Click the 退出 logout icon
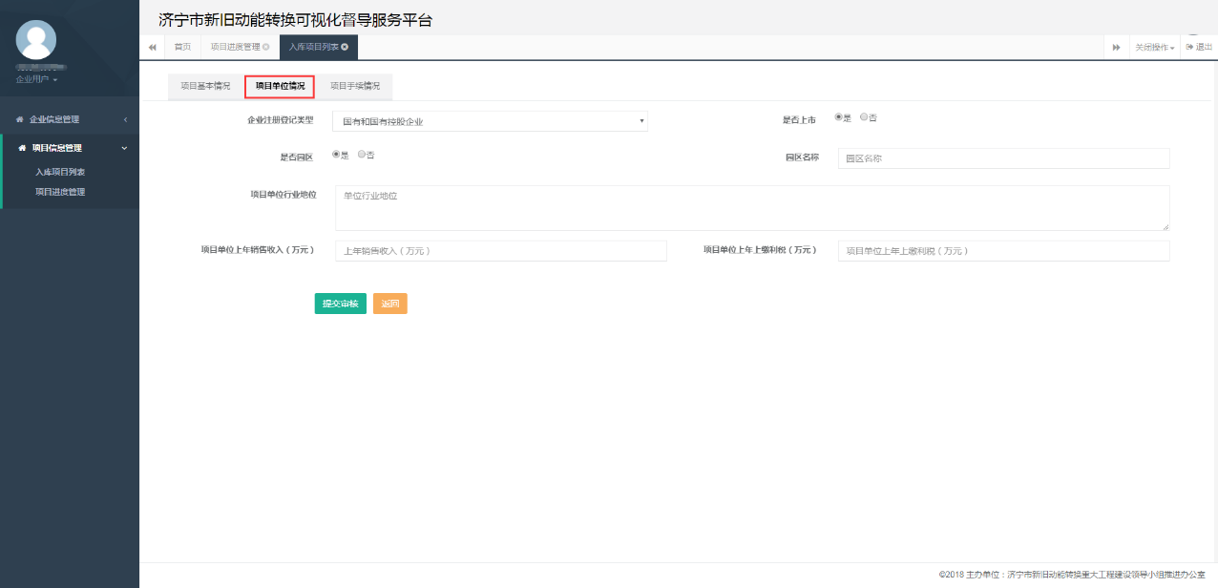Viewport: 1218px width, 588px height. [x=1190, y=46]
